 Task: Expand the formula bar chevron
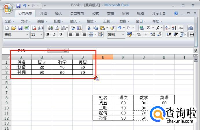(196, 50)
